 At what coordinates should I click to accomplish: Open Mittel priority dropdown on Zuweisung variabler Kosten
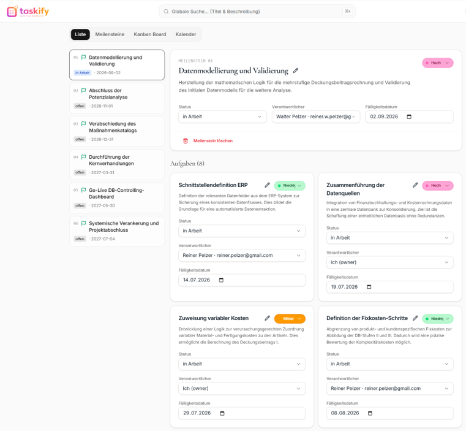click(290, 318)
